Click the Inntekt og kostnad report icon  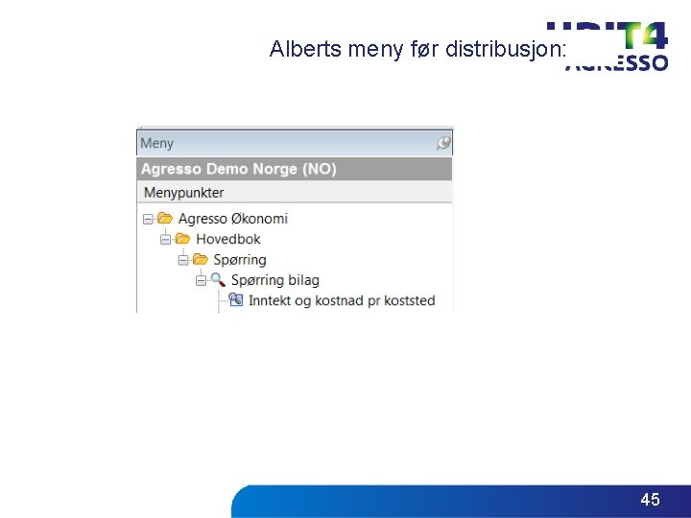coord(236,299)
